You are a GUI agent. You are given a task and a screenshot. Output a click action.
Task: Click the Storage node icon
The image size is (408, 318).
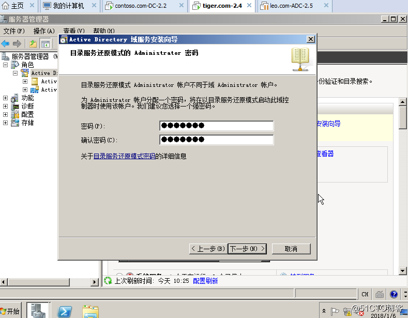pyautogui.click(x=15, y=123)
